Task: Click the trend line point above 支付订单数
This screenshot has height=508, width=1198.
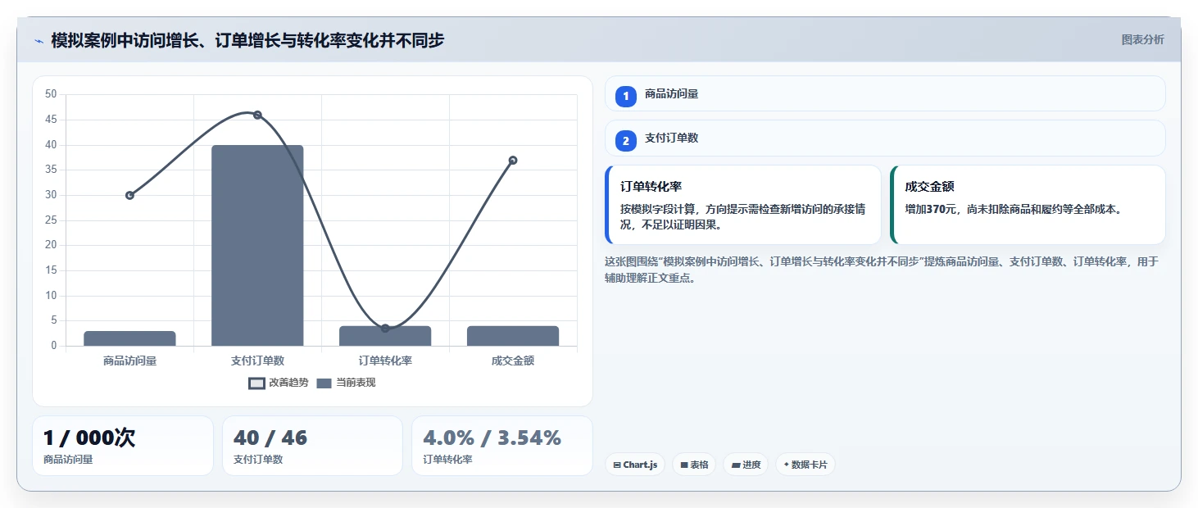Action: 257,115
